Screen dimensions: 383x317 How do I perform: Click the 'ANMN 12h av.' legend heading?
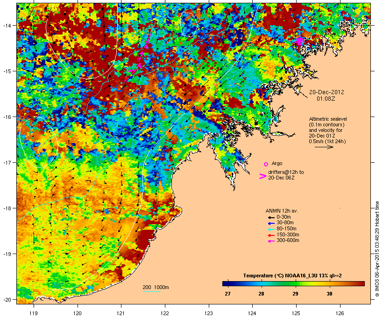pyautogui.click(x=282, y=211)
